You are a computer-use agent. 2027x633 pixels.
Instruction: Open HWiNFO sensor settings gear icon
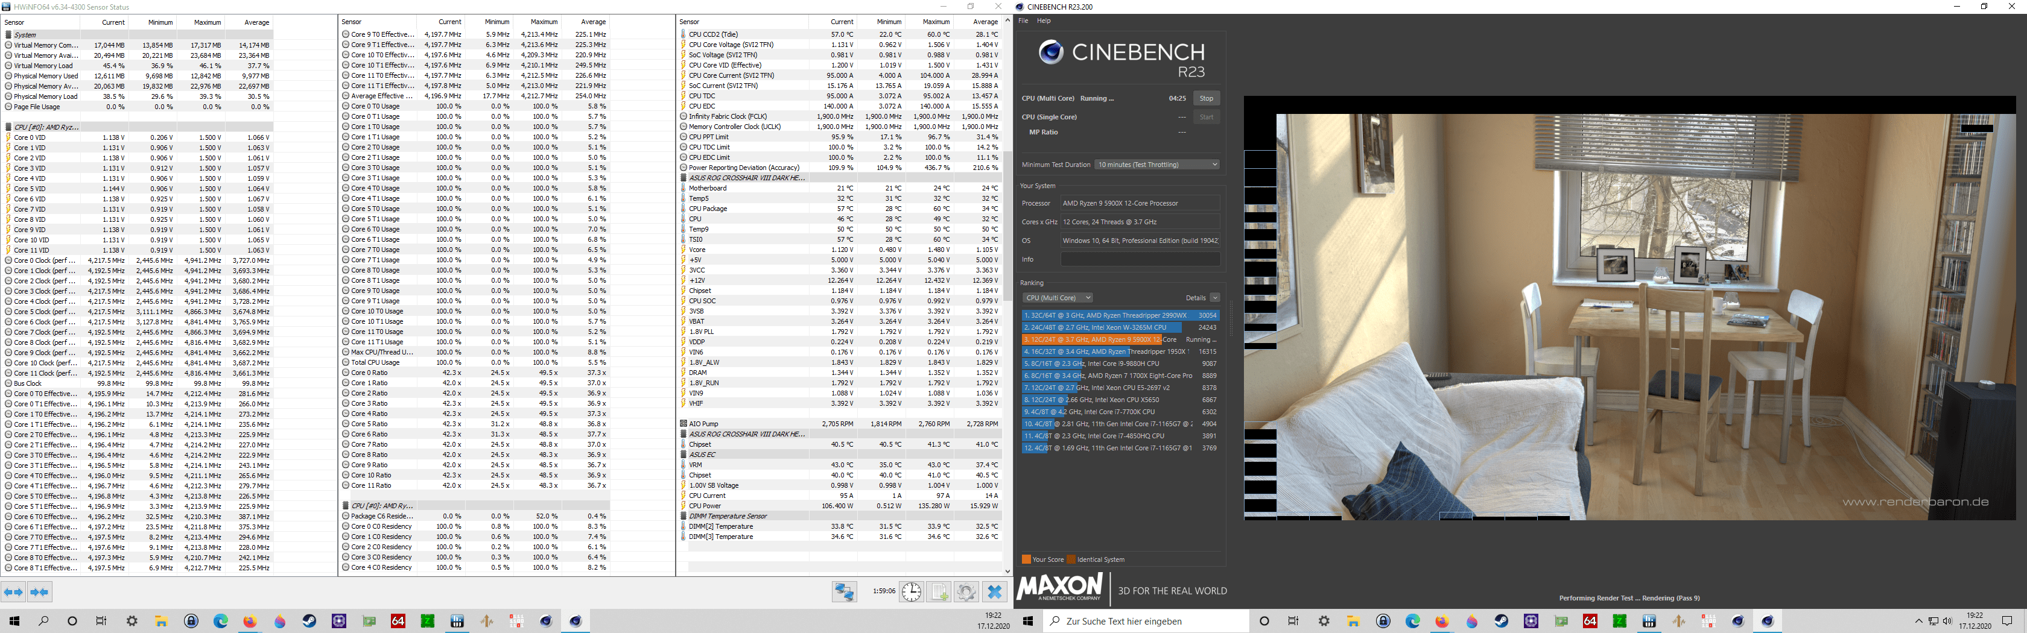click(x=966, y=592)
